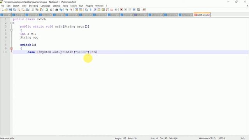Collapse the class fold marker on line 2
Viewport: 249px width, 140px height.
[11, 23]
